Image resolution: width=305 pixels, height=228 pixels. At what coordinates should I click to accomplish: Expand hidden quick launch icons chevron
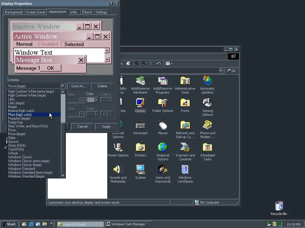click(x=51, y=223)
